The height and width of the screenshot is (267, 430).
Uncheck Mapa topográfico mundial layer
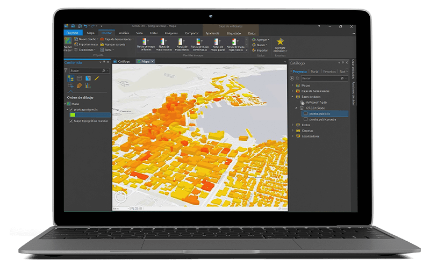click(71, 121)
